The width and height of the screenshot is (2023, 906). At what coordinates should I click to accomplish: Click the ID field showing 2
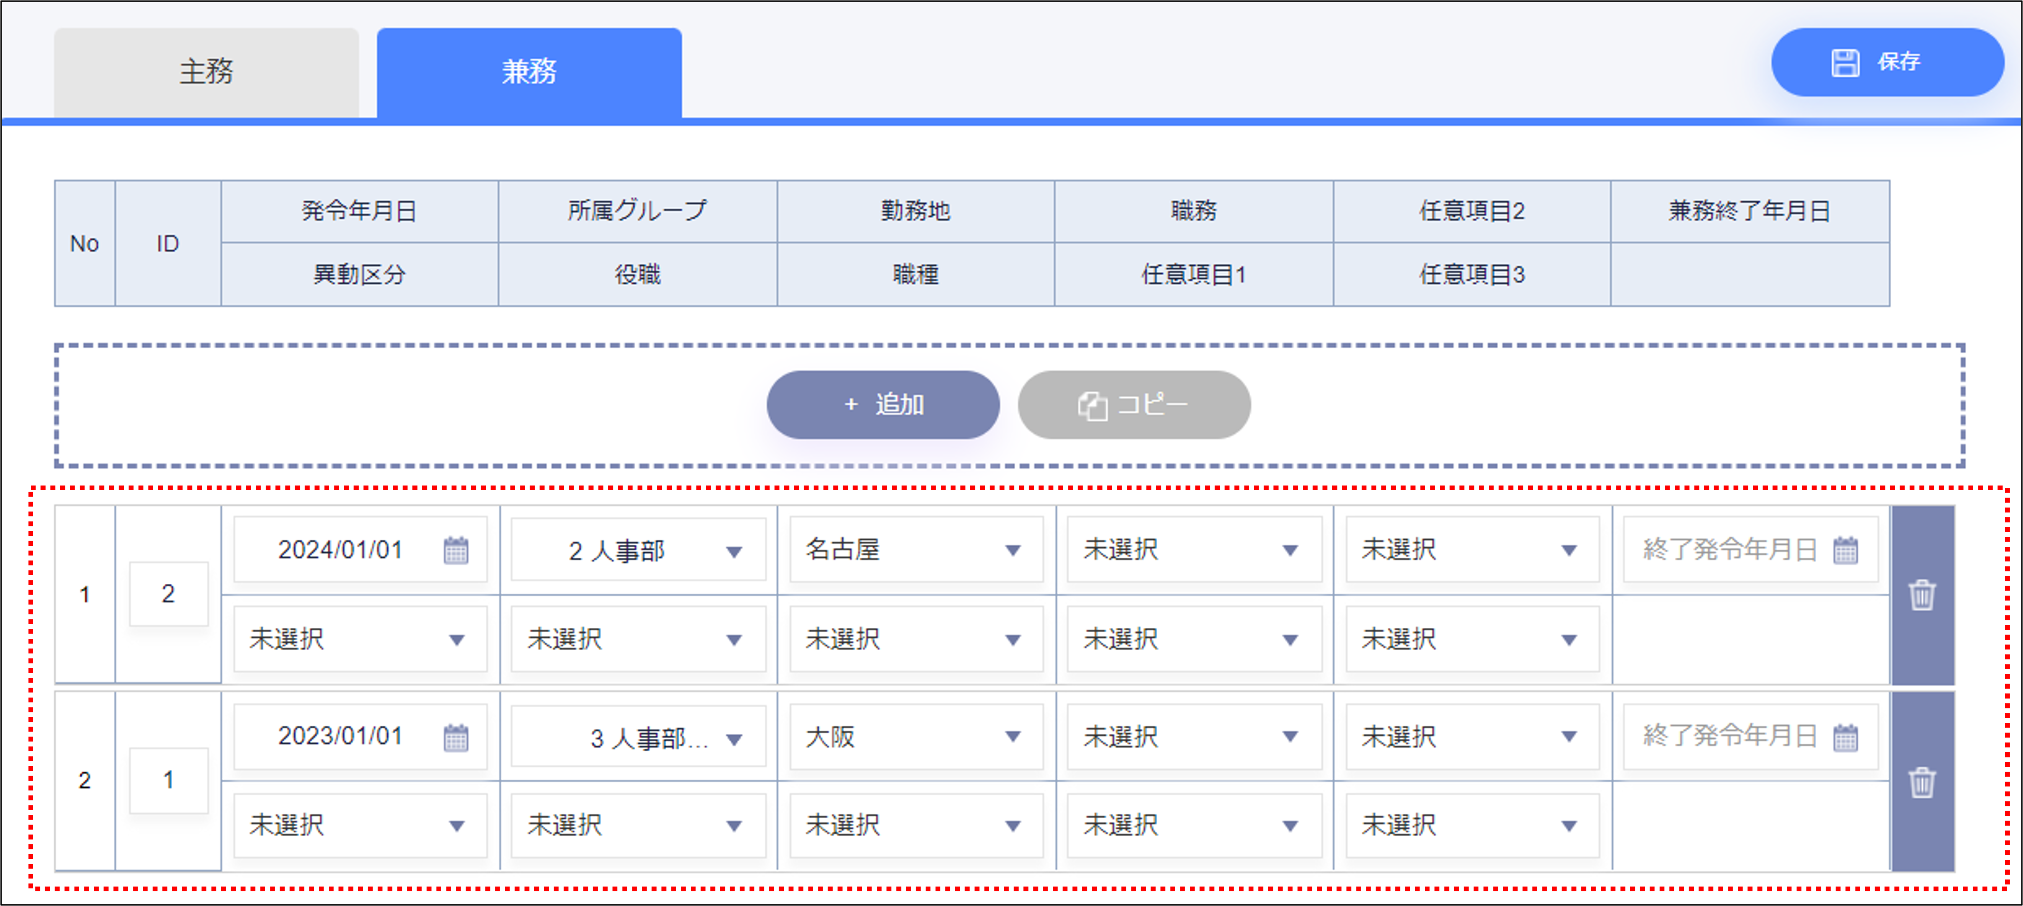click(x=168, y=594)
